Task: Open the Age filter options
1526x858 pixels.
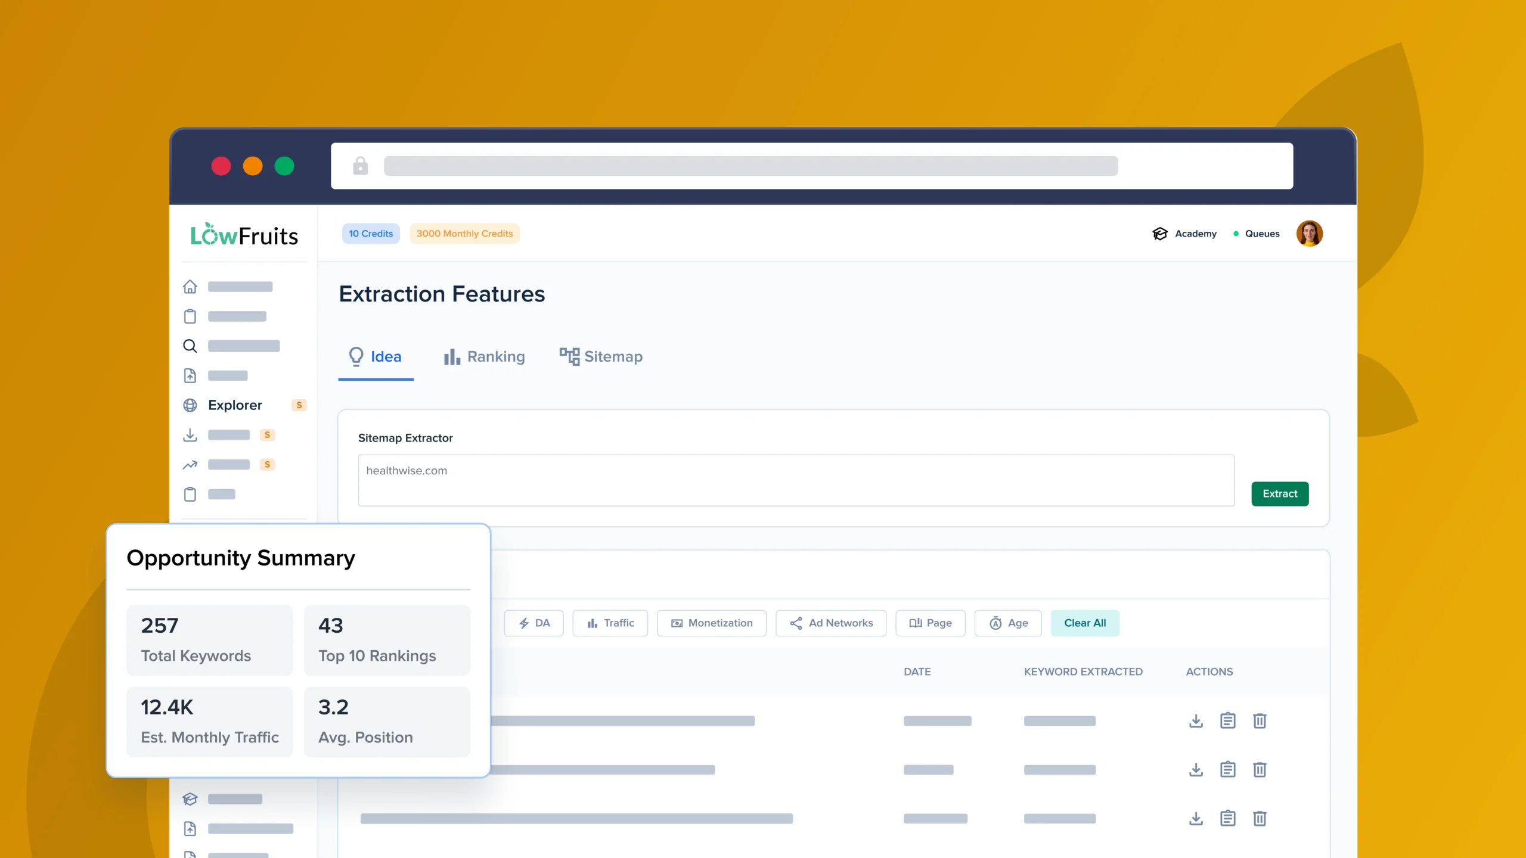Action: coord(1008,623)
